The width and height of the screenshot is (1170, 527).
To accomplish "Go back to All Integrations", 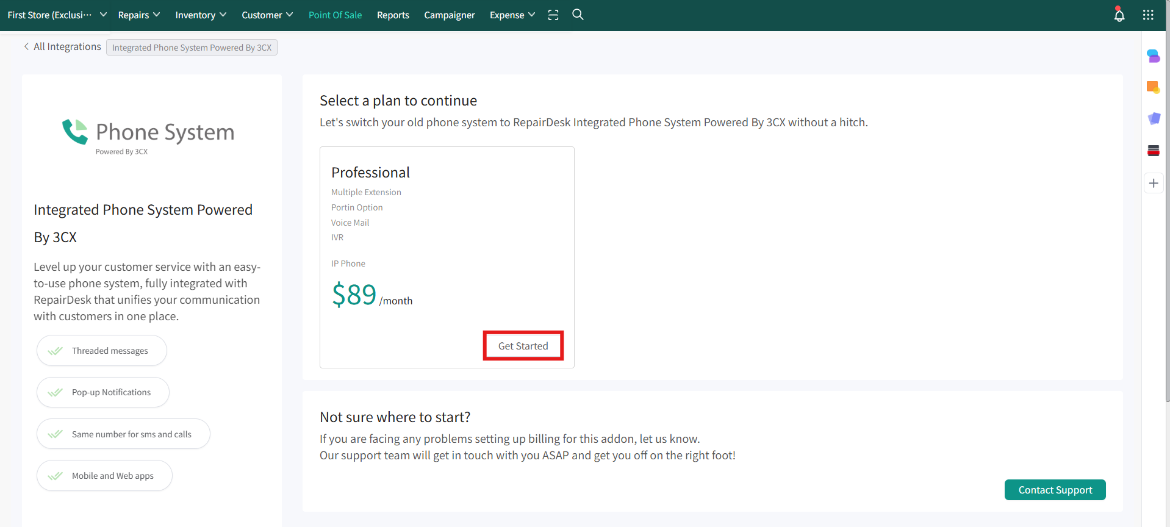I will [x=62, y=47].
